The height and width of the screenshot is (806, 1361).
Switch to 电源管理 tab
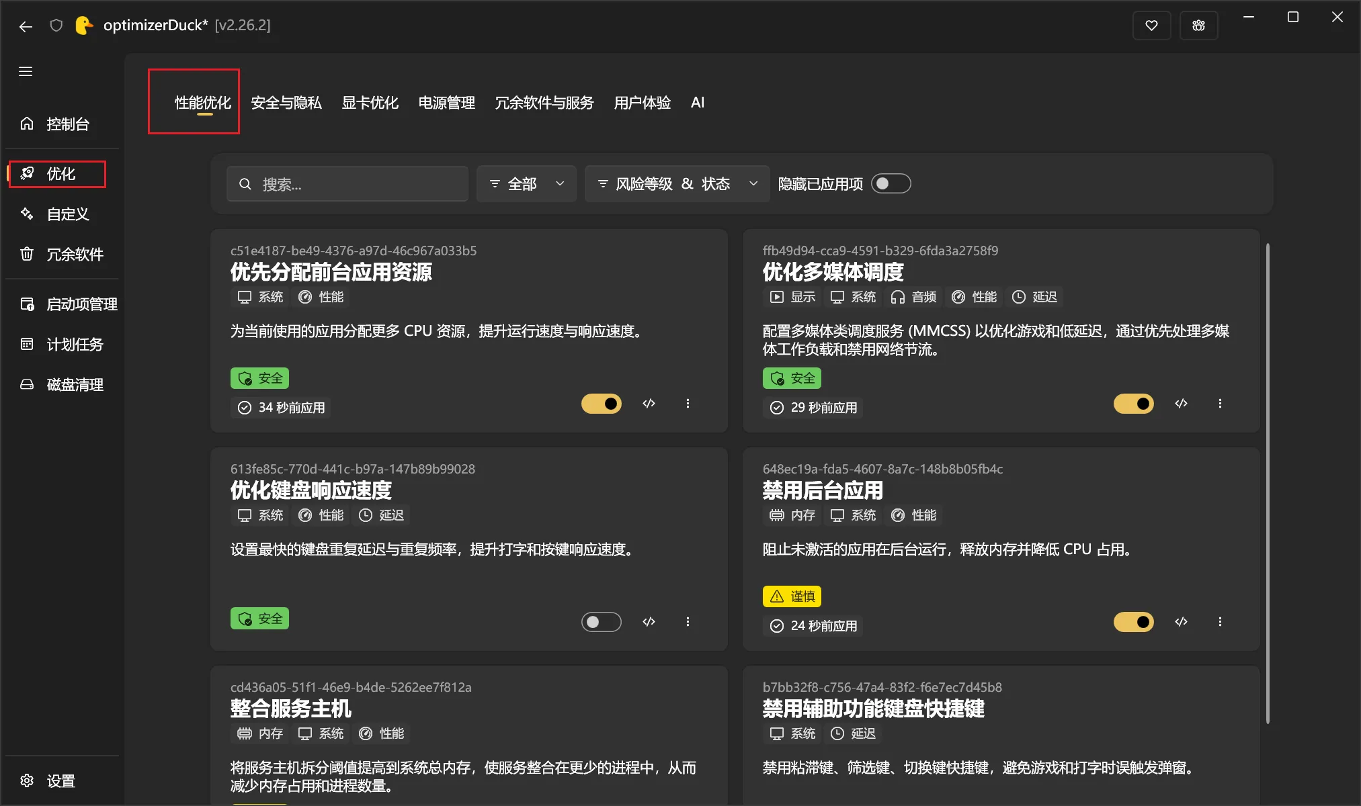pyautogui.click(x=447, y=103)
